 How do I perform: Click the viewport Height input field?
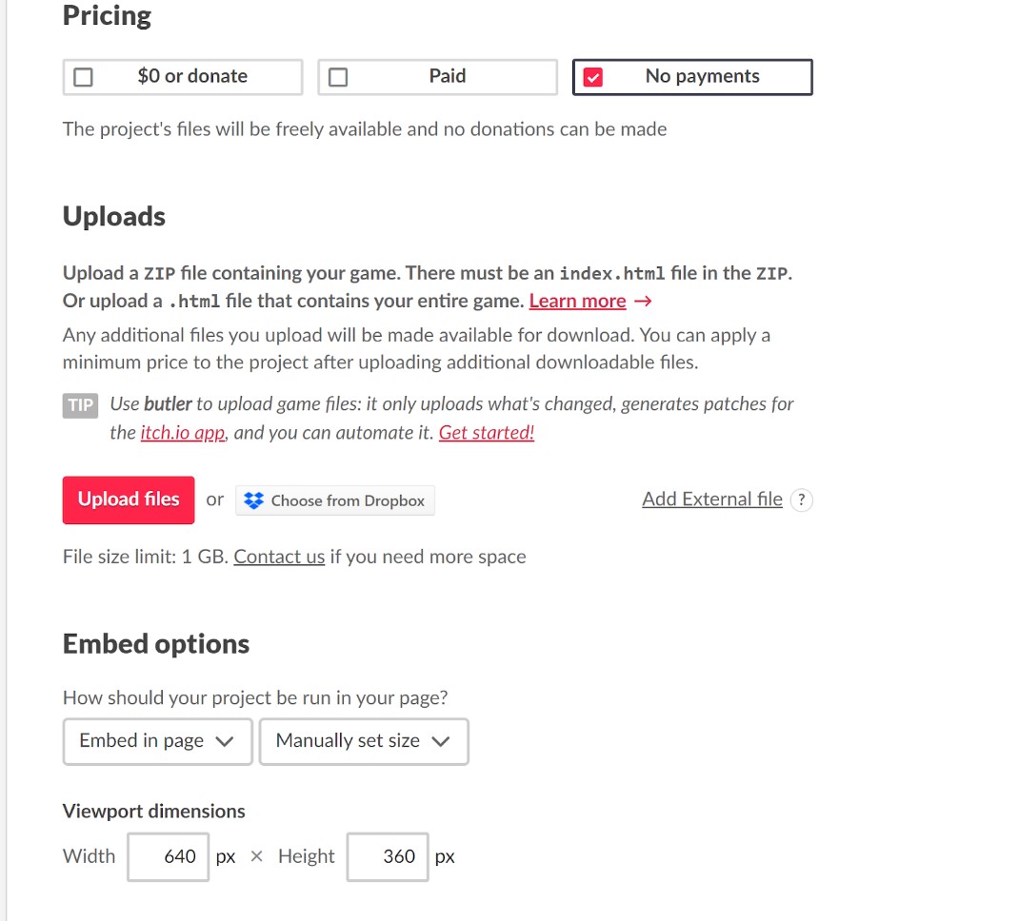click(388, 857)
